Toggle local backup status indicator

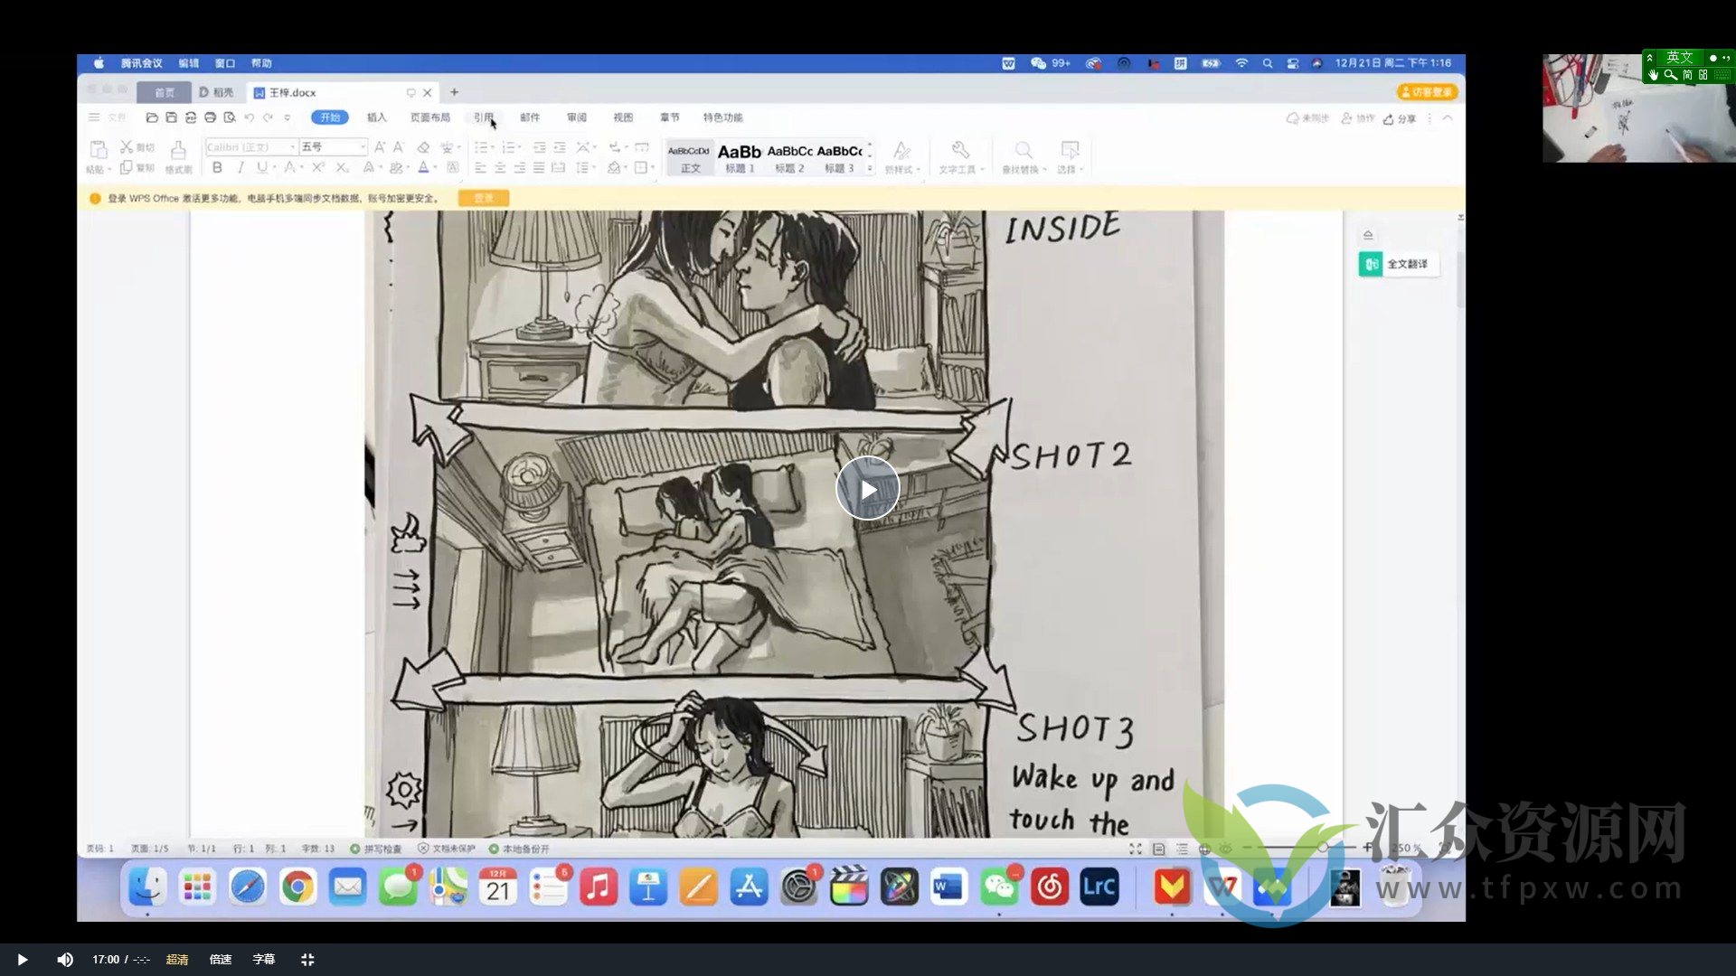click(x=519, y=849)
